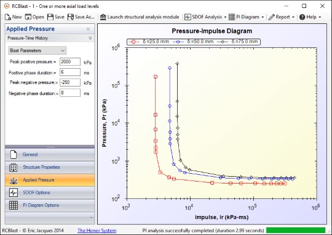The image size is (332, 235).
Task: Open the Help dropdown arrow
Action: click(320, 17)
